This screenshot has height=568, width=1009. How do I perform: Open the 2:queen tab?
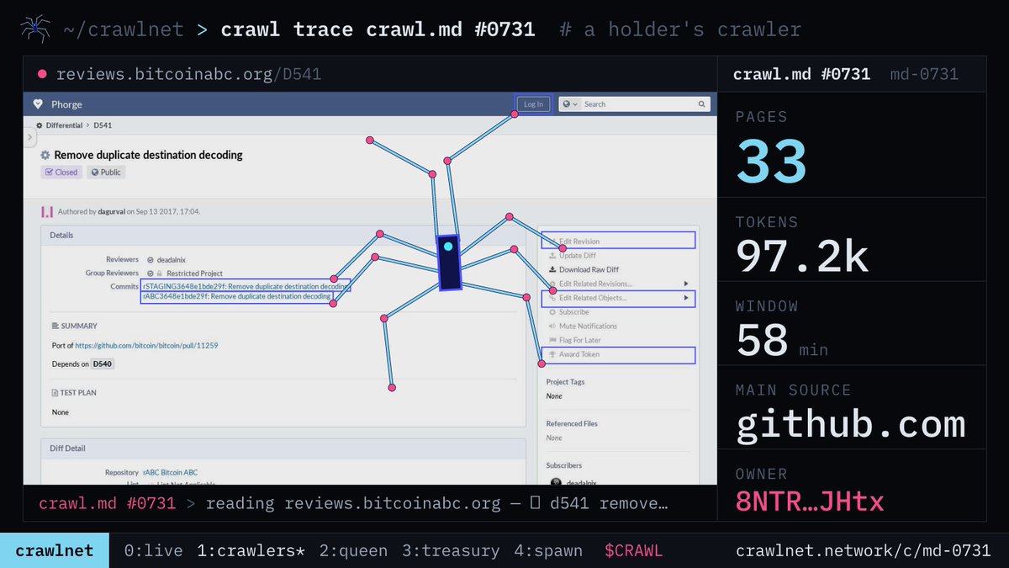click(x=353, y=551)
